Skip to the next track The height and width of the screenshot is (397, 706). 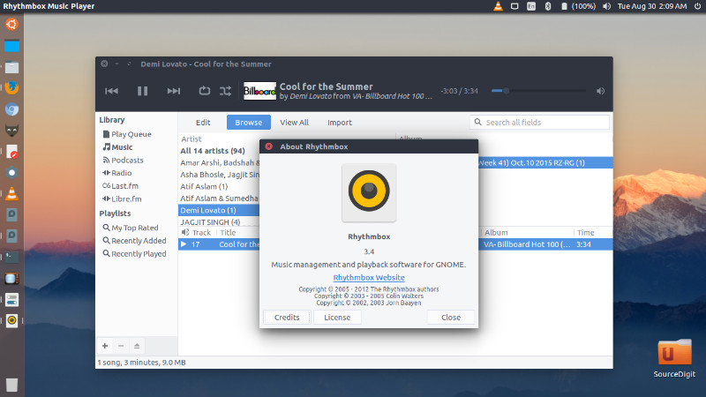173,91
